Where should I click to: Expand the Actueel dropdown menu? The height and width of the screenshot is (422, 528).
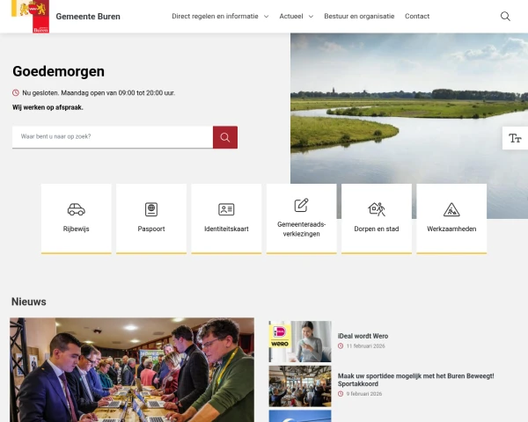tap(297, 16)
